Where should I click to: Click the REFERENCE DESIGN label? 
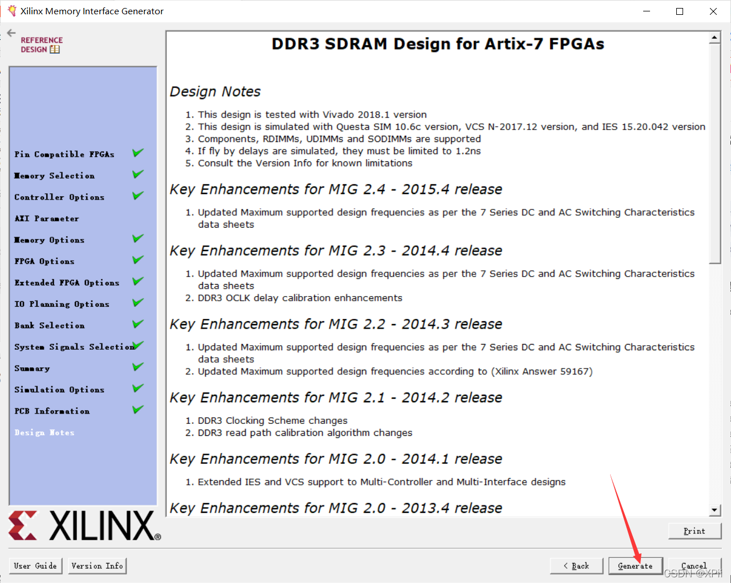(x=42, y=44)
